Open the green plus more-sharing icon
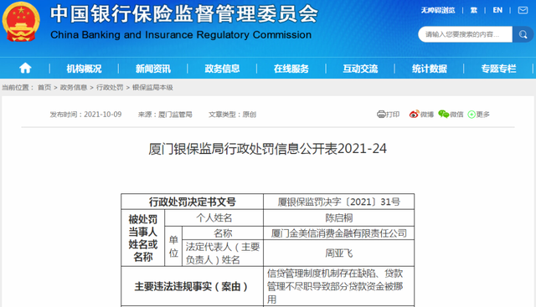Viewport: 536px width, 307px height. (x=472, y=115)
